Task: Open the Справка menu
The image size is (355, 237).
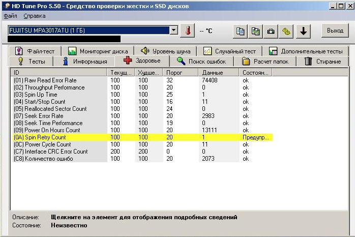Action: coord(35,16)
